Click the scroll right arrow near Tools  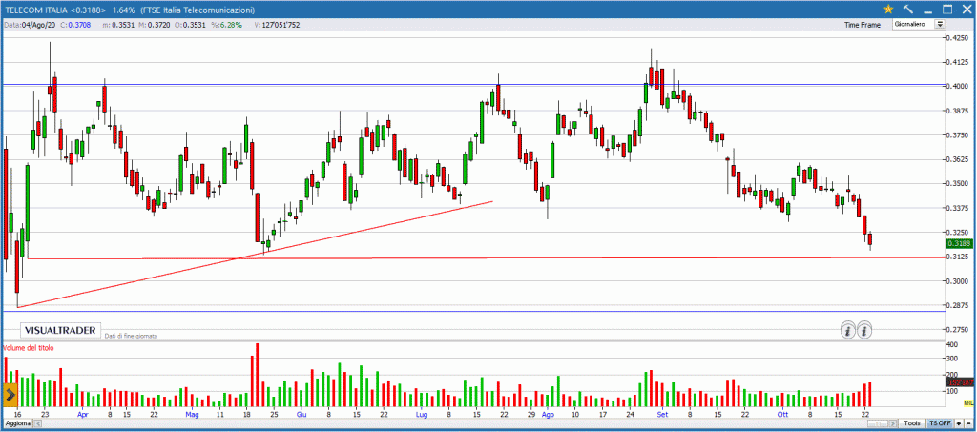point(895,423)
